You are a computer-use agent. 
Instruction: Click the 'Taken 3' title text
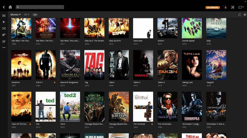161,82
